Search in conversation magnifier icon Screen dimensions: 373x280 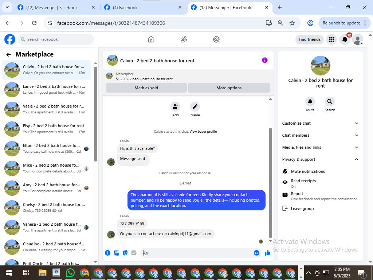[x=330, y=102]
